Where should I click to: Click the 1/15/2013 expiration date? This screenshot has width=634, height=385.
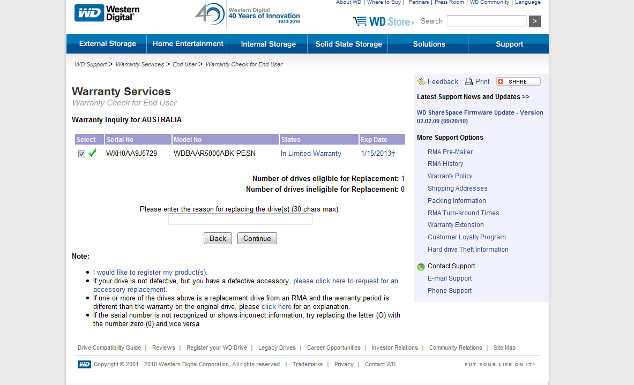378,154
